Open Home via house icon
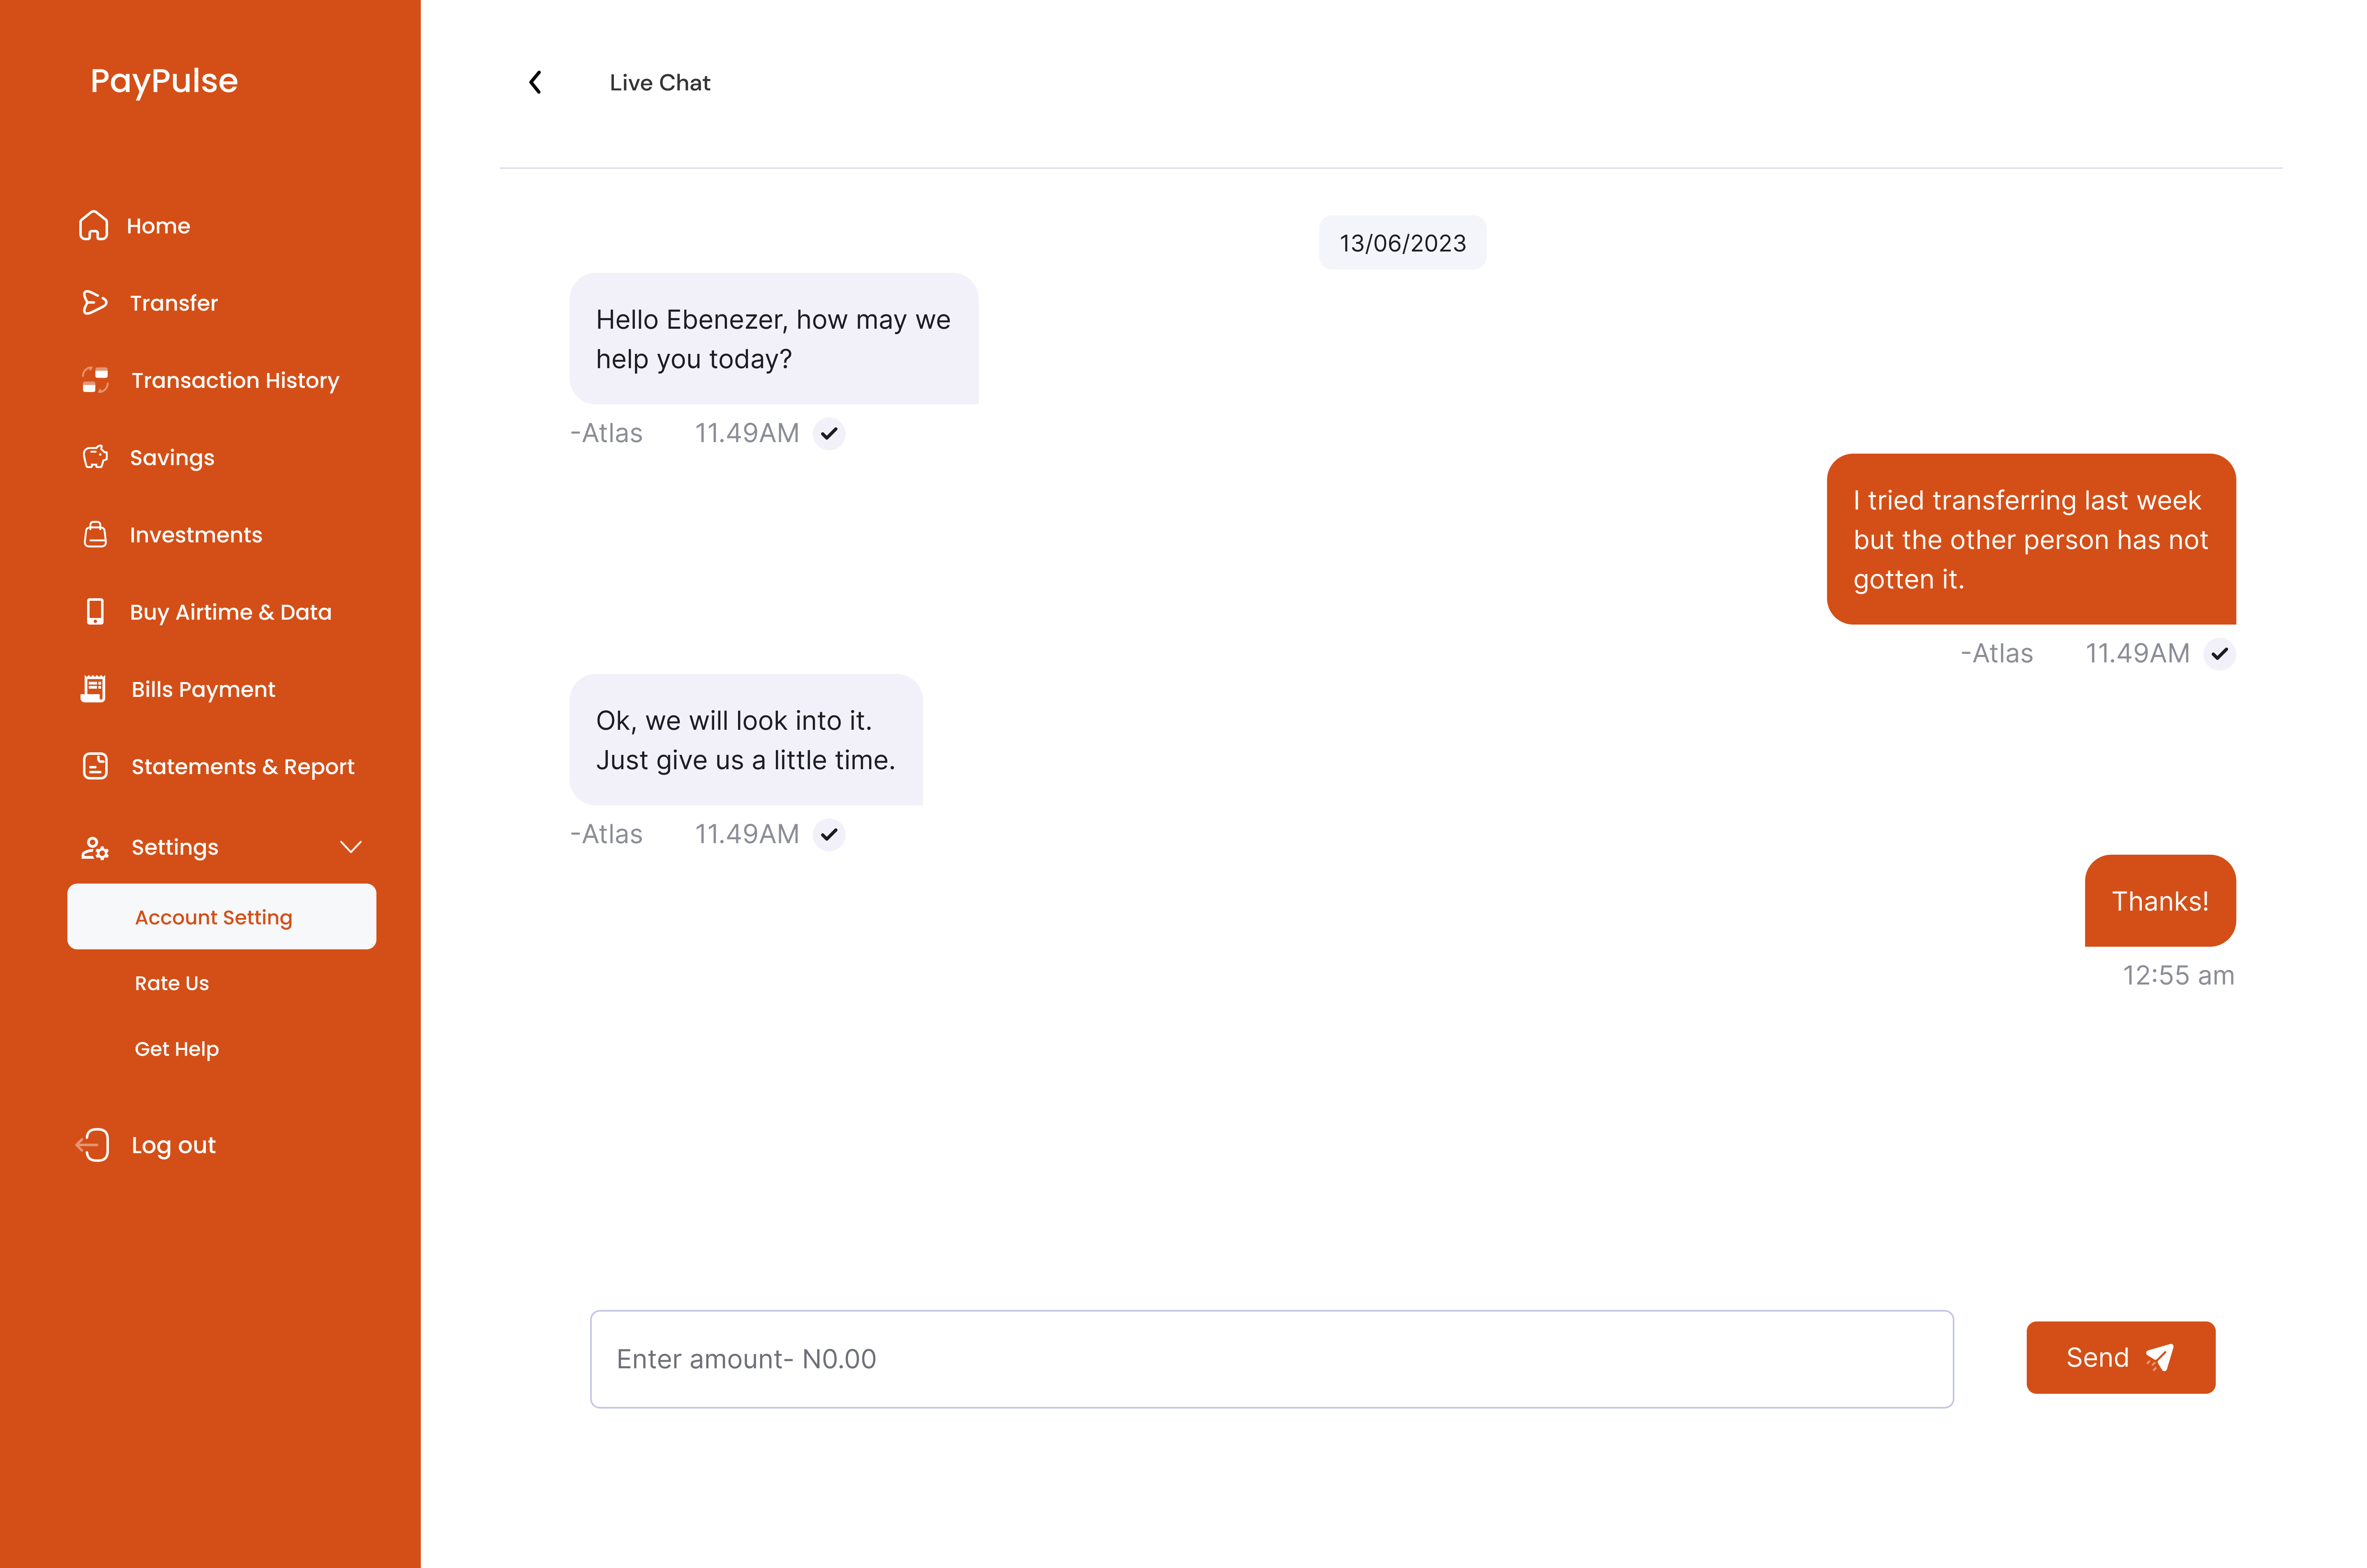2367x1568 pixels. (x=94, y=225)
